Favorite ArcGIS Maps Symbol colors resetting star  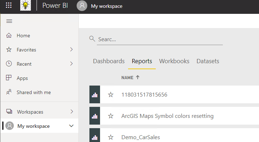pyautogui.click(x=111, y=116)
